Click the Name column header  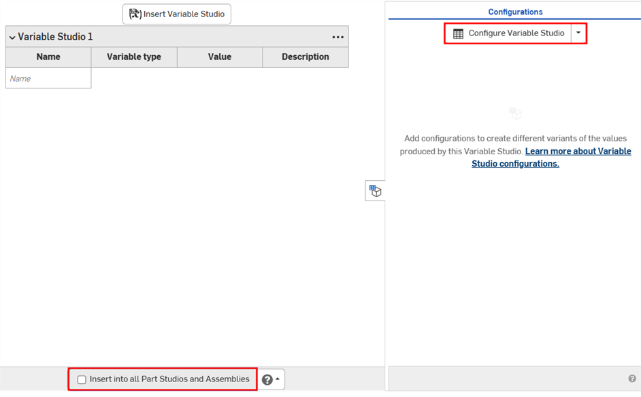(x=48, y=57)
